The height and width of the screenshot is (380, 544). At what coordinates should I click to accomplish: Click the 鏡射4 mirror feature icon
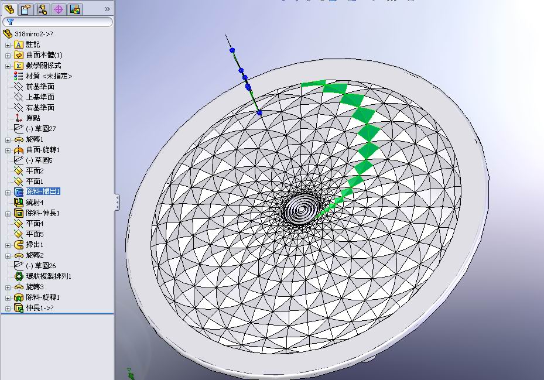coord(18,203)
